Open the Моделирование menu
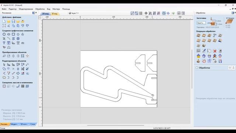This screenshot has height=133, width=236. pos(26,9)
